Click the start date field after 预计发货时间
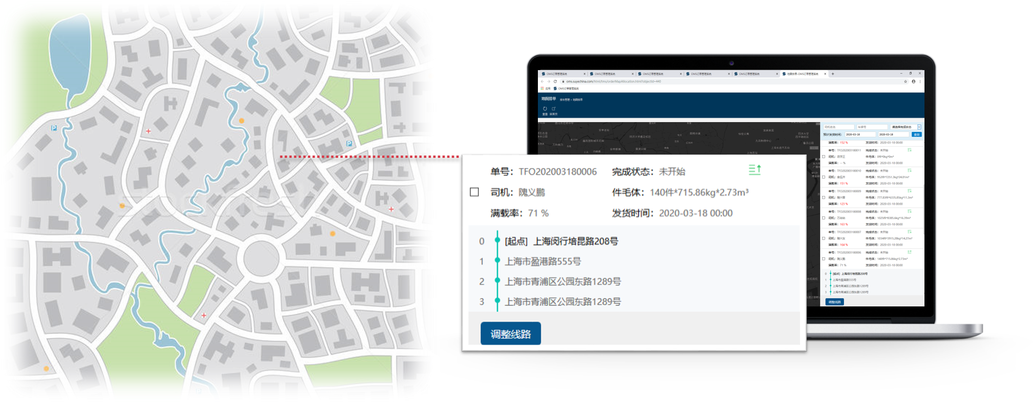This screenshot has width=1034, height=403. 860,135
